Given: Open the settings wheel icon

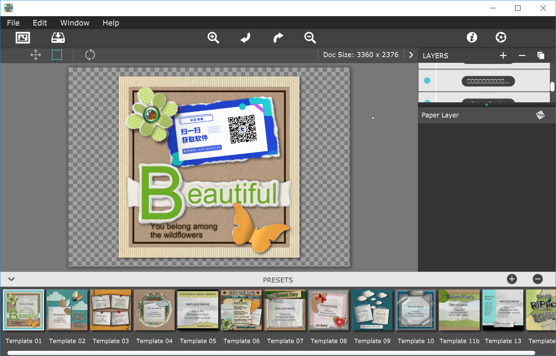Looking at the screenshot, I should click(501, 37).
